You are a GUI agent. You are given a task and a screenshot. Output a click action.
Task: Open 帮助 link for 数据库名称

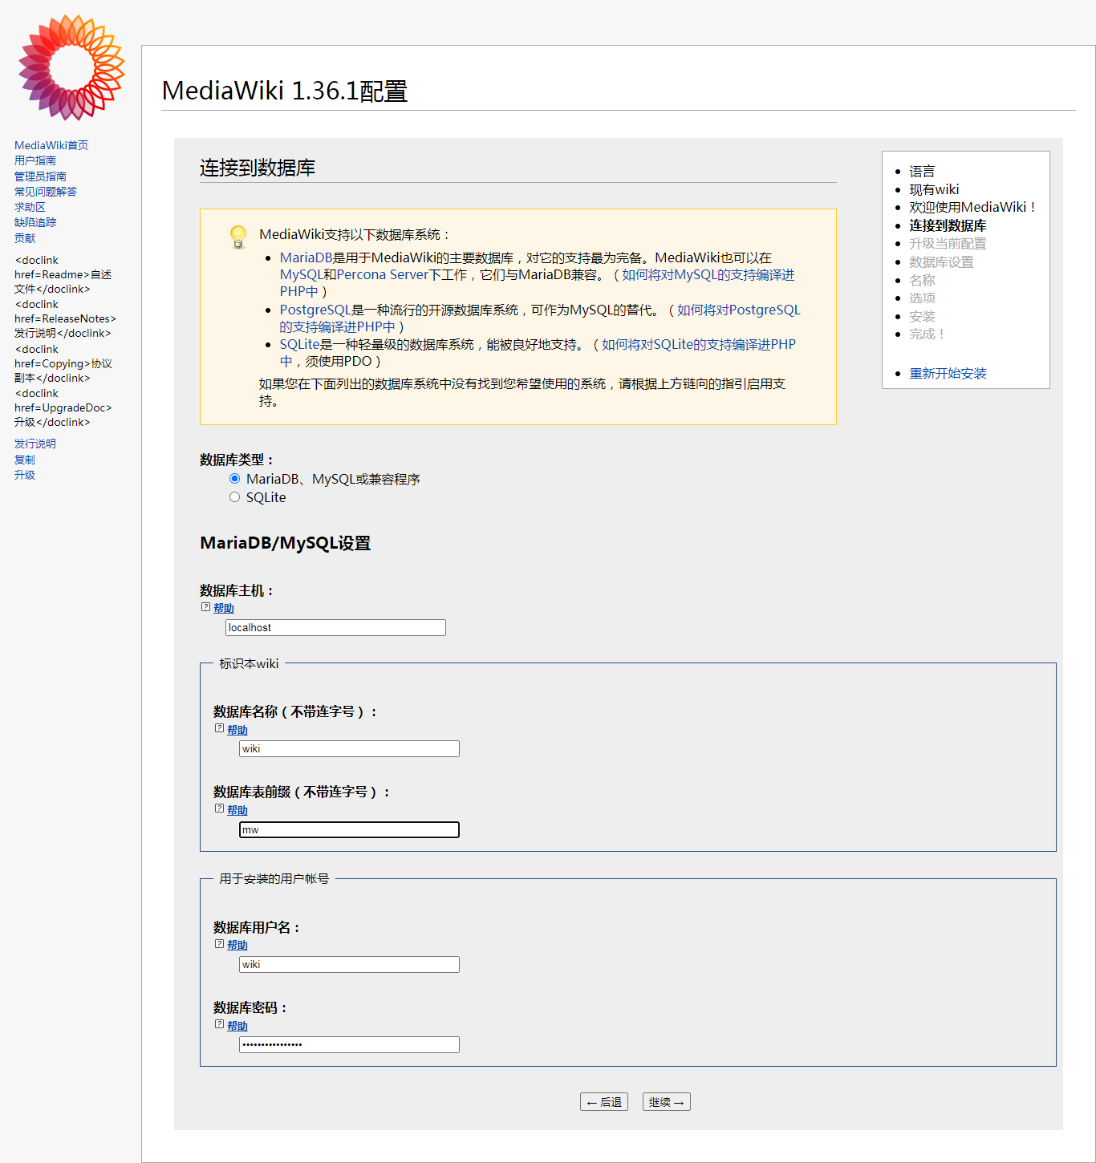coord(237,730)
